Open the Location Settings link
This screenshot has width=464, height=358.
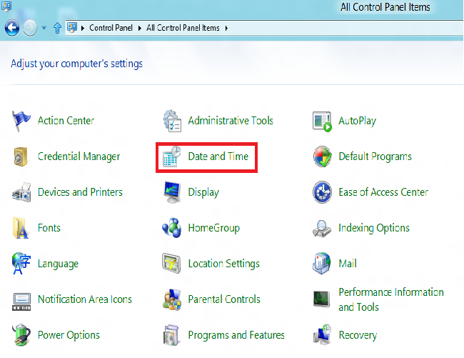tap(224, 264)
